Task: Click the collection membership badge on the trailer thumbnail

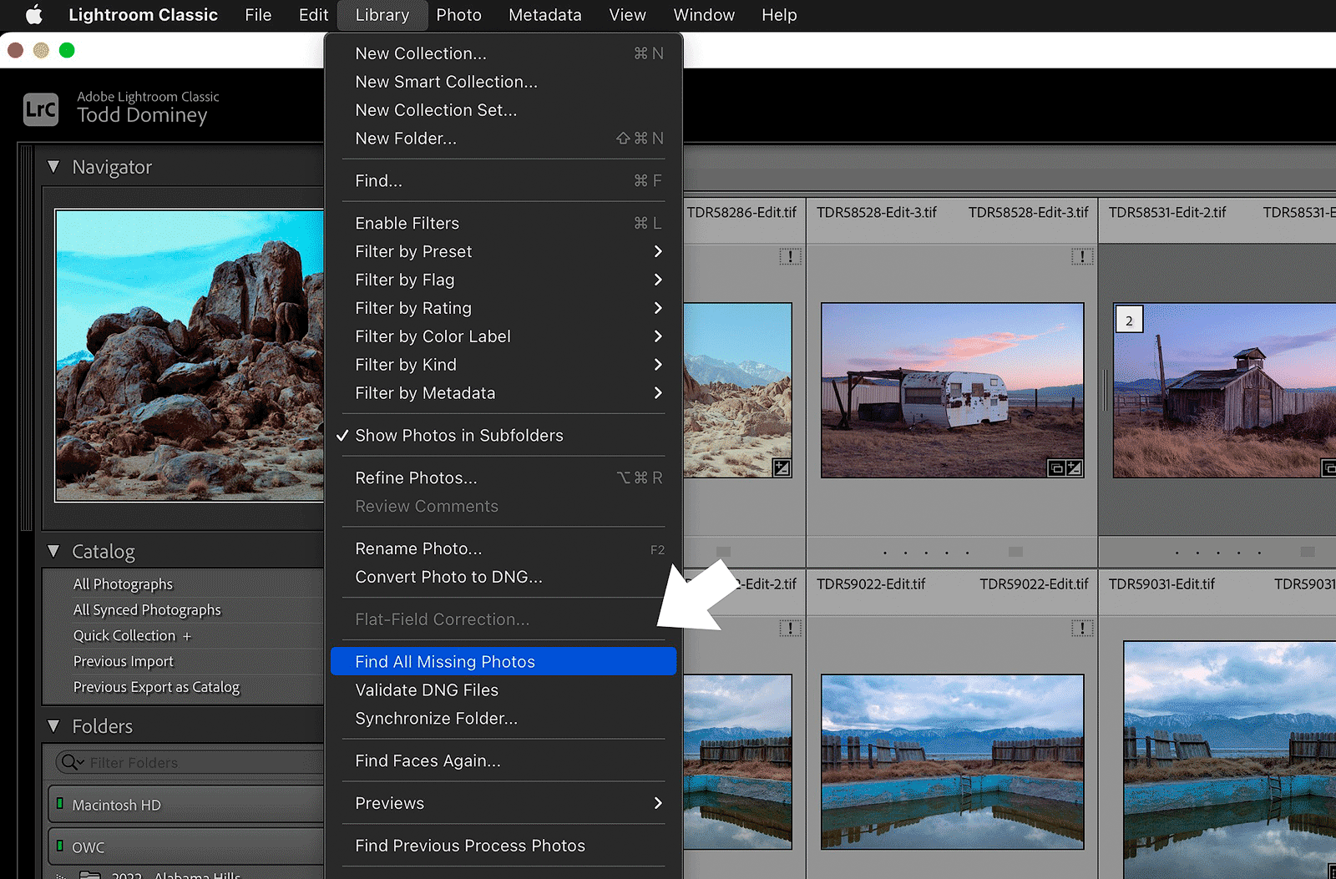Action: [x=1055, y=468]
